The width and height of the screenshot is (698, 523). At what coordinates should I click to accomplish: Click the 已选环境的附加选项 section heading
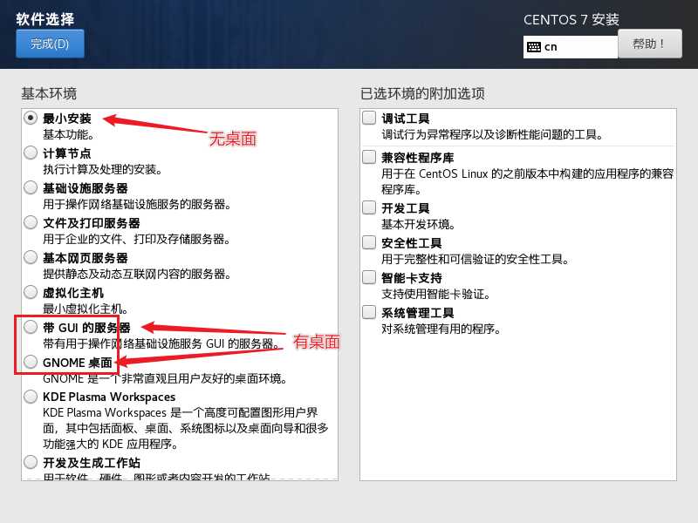pos(422,93)
